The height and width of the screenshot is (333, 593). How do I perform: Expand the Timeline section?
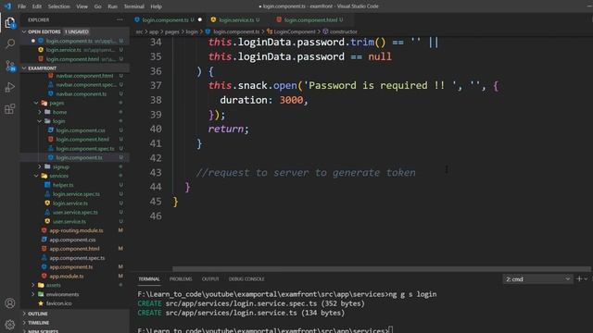pyautogui.click(x=24, y=323)
